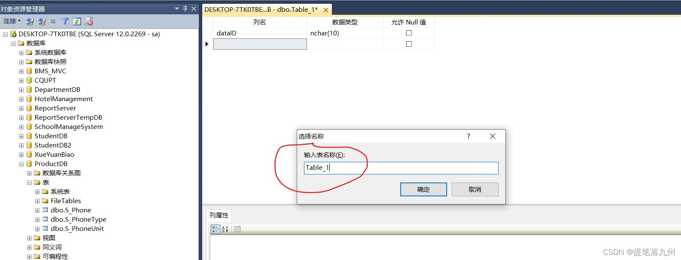Expand the 可编程性 node
Screen dimensions: 681x260
pyautogui.click(x=29, y=257)
